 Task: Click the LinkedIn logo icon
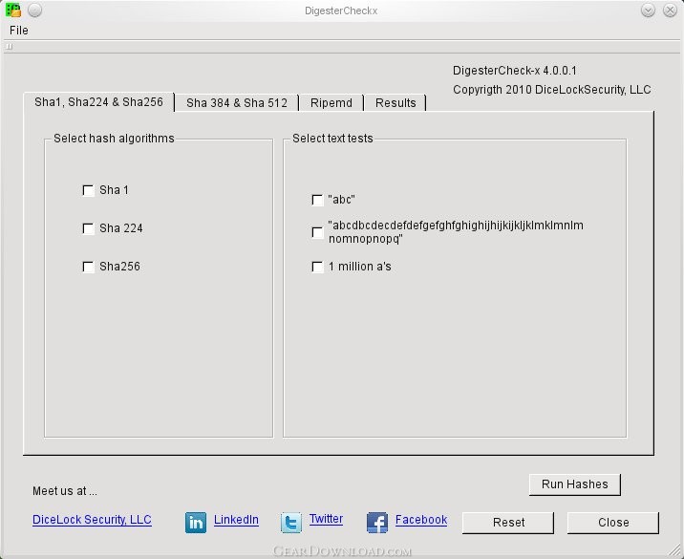point(196,522)
